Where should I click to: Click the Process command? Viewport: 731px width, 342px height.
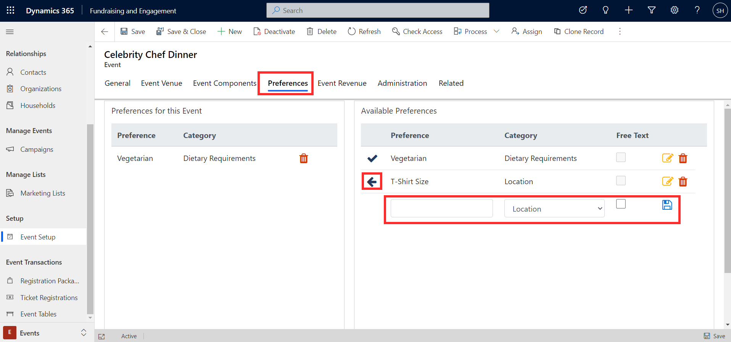pos(470,32)
